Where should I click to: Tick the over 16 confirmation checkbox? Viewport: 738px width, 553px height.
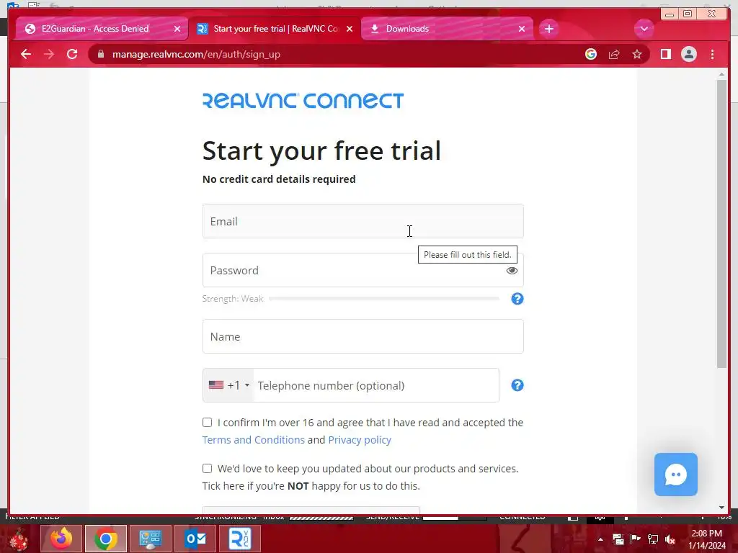(x=207, y=422)
